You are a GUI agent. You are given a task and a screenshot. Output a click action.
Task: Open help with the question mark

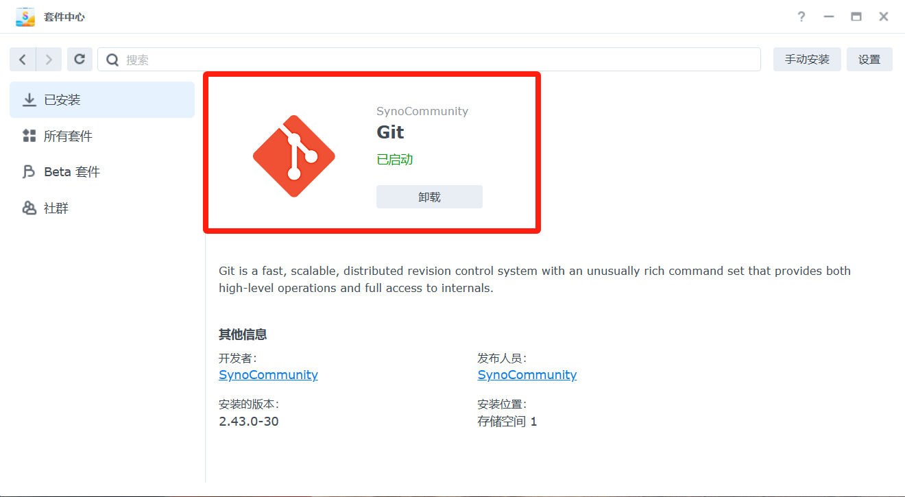[801, 16]
